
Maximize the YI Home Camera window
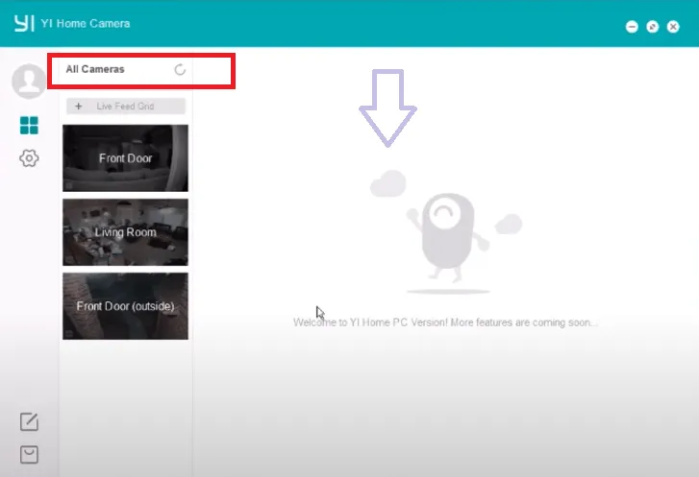[x=653, y=27]
